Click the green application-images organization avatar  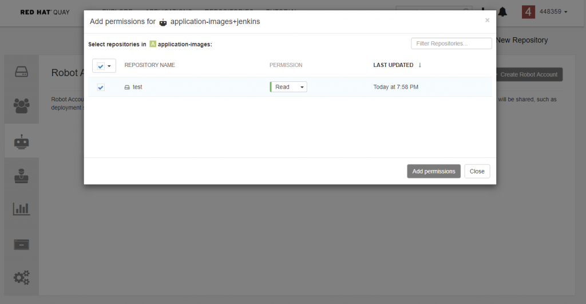(152, 44)
